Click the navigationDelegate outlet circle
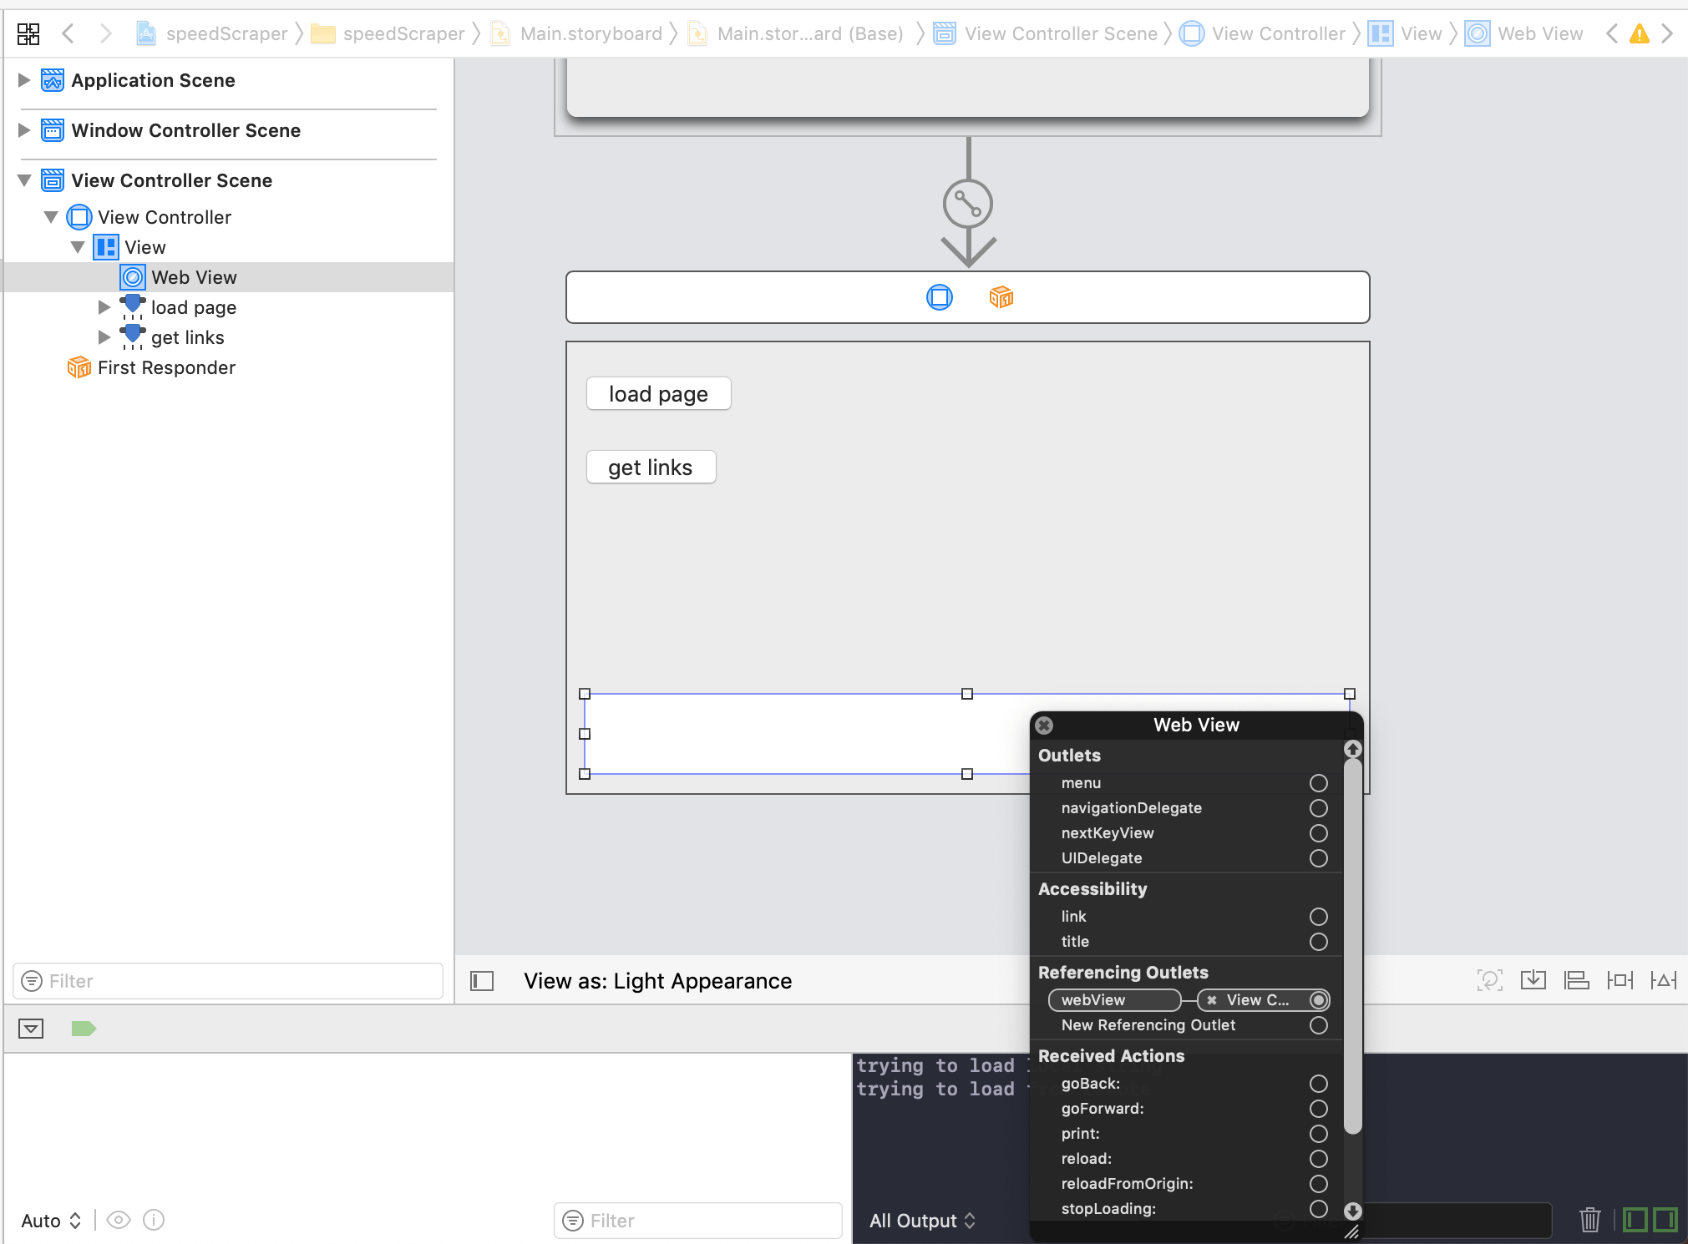The image size is (1688, 1244). (x=1318, y=808)
